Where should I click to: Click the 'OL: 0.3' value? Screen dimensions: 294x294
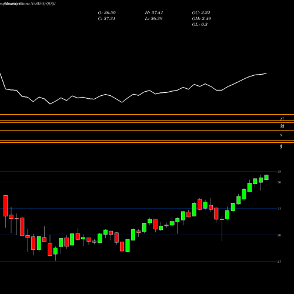(x=199, y=25)
